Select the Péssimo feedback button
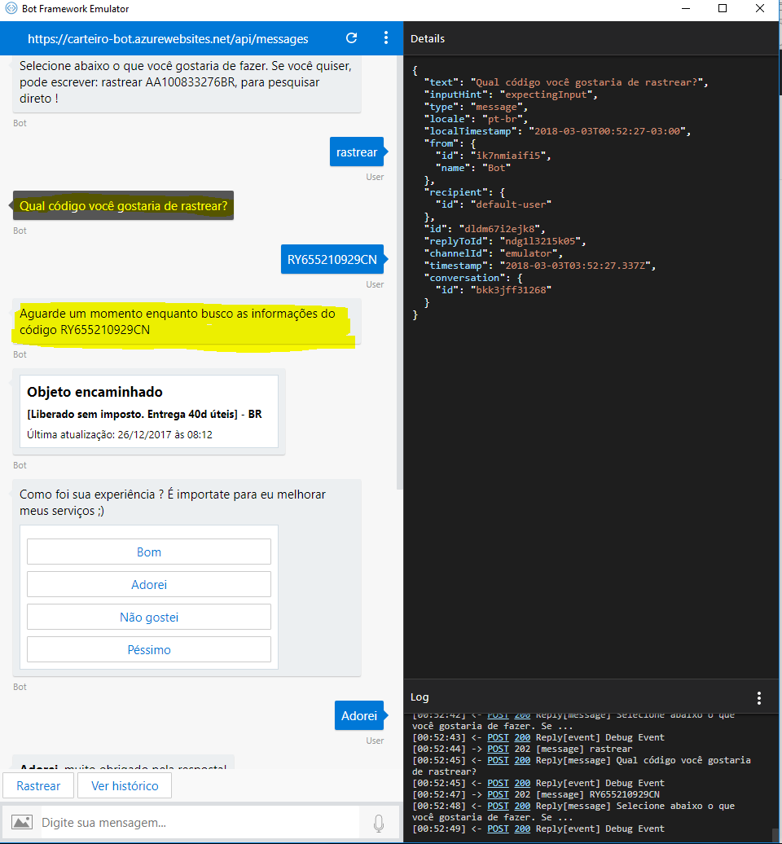 pos(149,649)
